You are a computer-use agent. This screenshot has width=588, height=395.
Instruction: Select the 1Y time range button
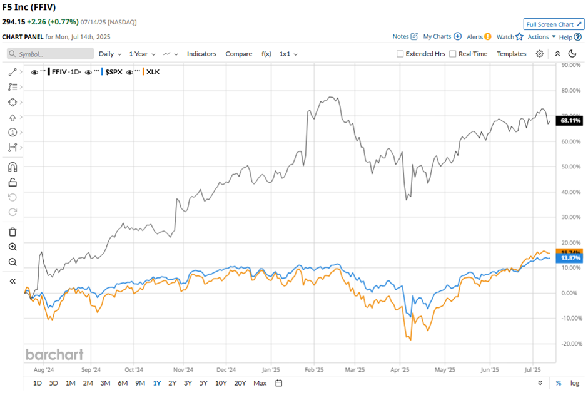pos(157,383)
